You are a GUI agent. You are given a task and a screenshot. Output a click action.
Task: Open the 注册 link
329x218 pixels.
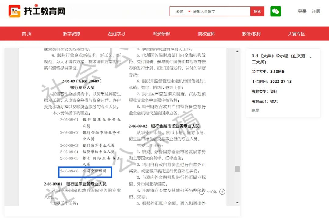(x=316, y=11)
